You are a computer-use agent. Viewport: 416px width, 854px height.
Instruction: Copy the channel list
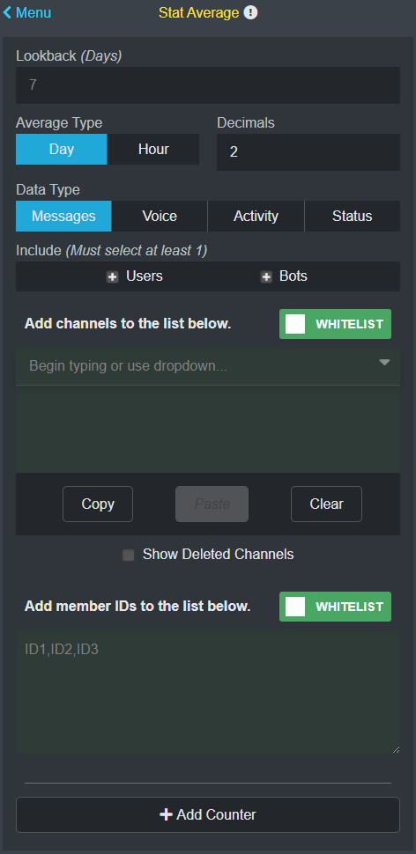coord(98,504)
